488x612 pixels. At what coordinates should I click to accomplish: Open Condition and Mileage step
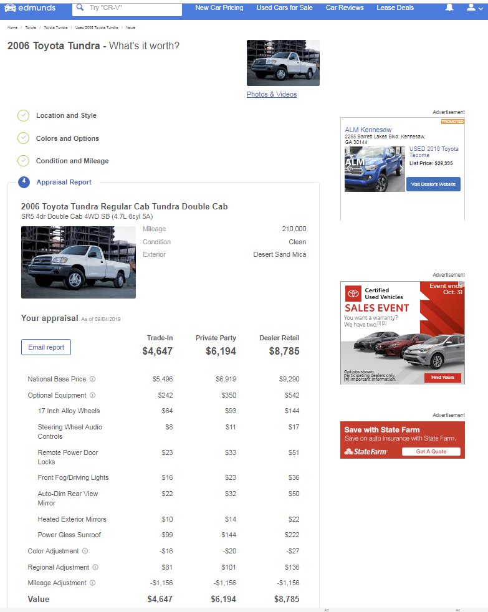click(x=72, y=161)
